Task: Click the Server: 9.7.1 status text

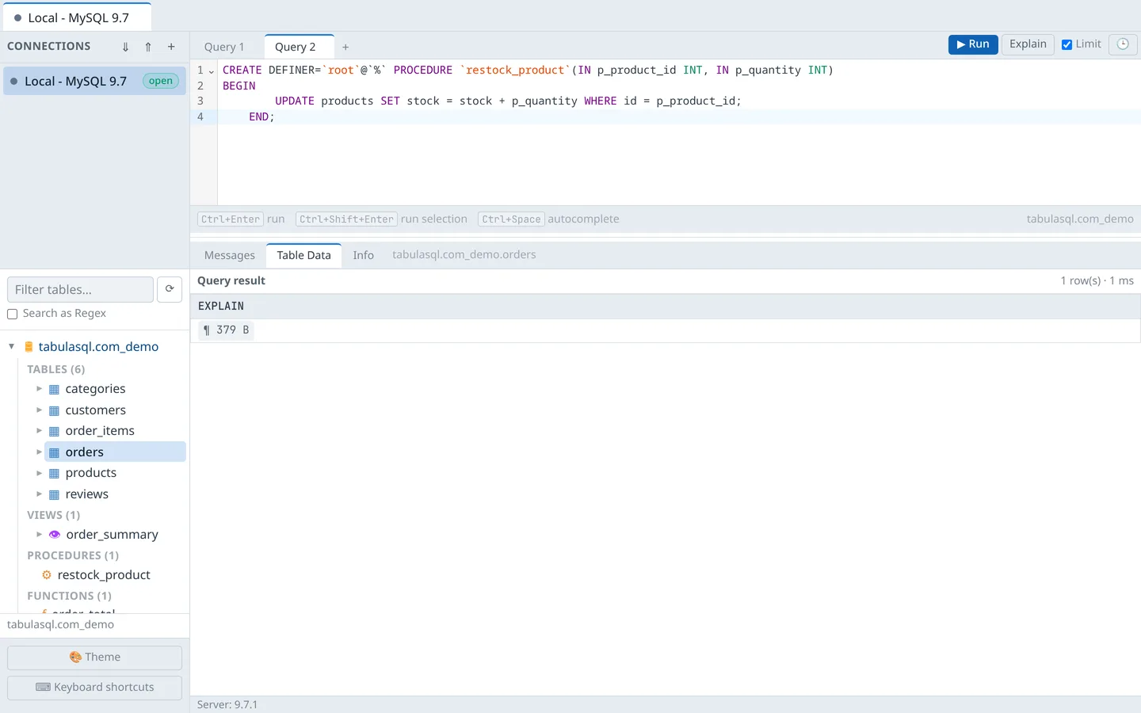Action: coord(227,705)
